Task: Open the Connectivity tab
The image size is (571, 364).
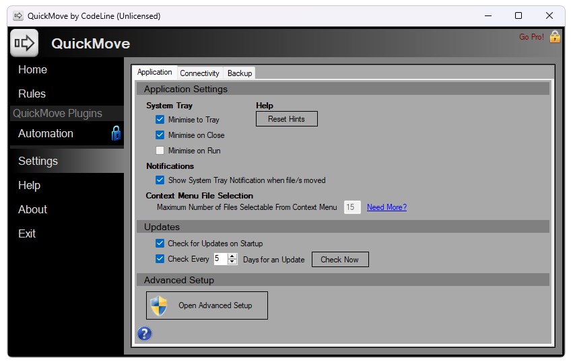Action: [x=199, y=73]
